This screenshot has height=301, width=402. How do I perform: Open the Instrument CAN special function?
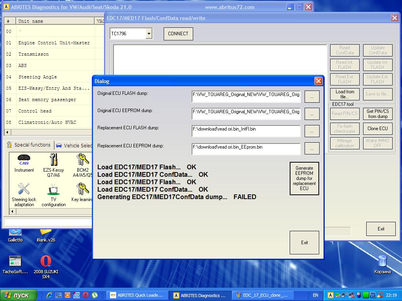coord(24,163)
